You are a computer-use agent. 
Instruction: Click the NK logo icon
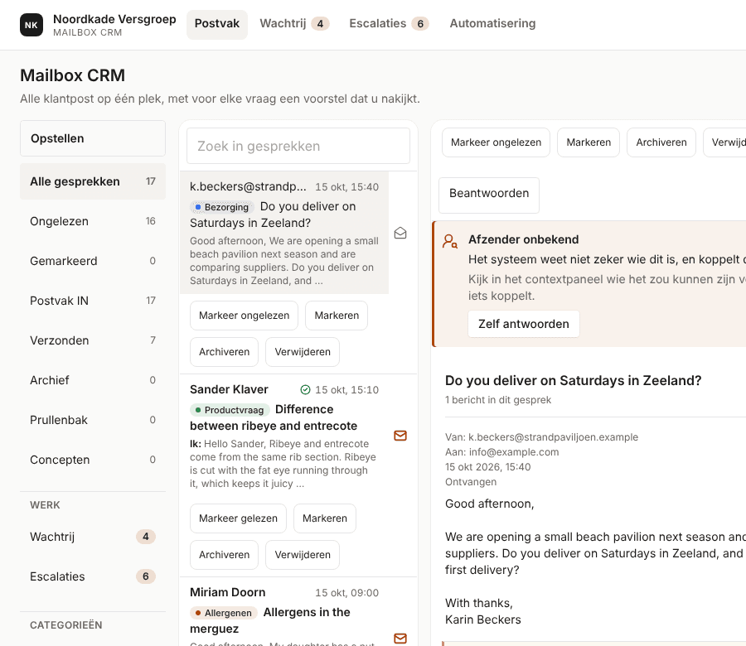point(31,25)
